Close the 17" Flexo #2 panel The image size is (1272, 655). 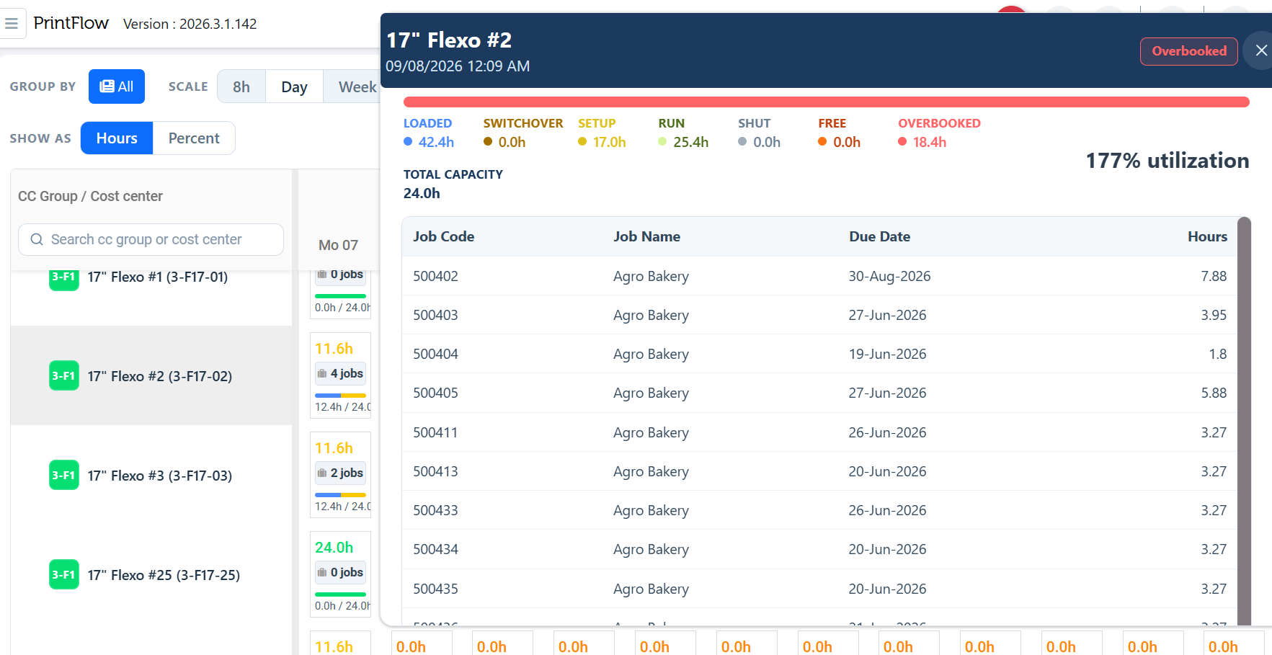pyautogui.click(x=1260, y=50)
